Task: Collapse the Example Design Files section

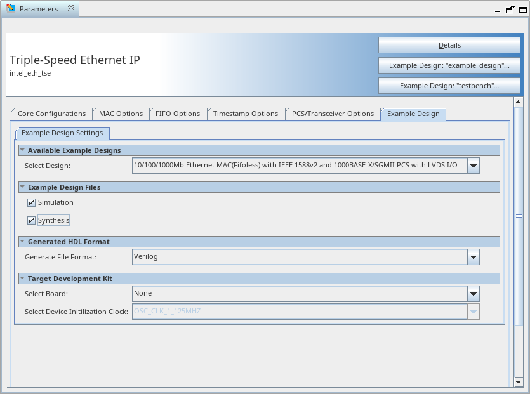Action: pyautogui.click(x=22, y=187)
